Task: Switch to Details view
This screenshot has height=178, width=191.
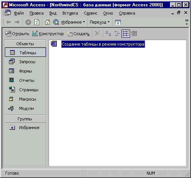Action: (134, 34)
